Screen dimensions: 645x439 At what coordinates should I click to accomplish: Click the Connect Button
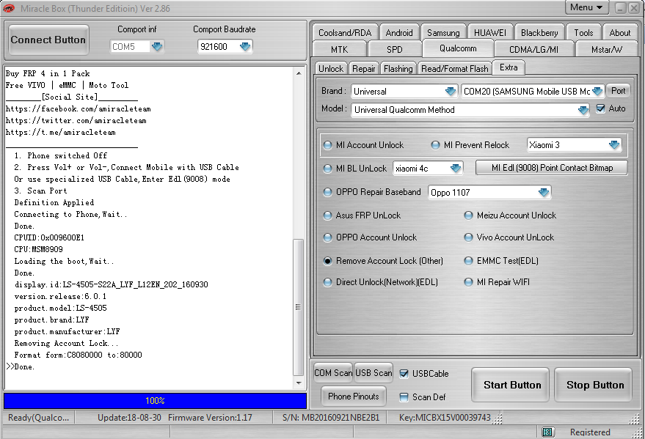tap(48, 40)
